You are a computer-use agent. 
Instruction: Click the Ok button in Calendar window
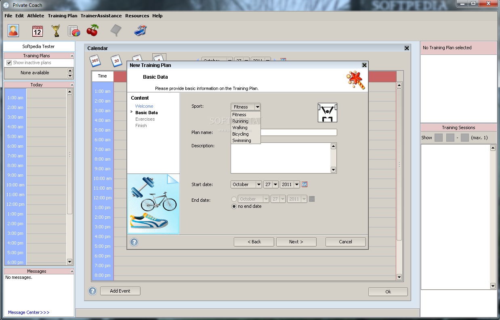[388, 292]
